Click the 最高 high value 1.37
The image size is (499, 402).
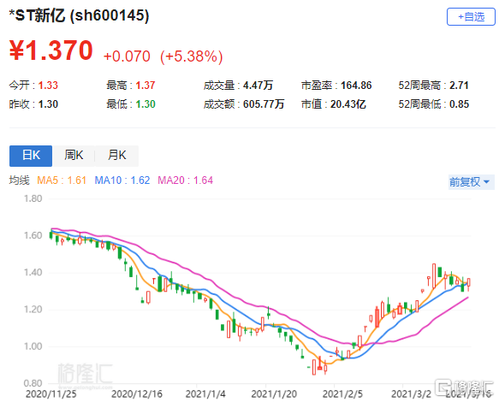click(x=146, y=86)
